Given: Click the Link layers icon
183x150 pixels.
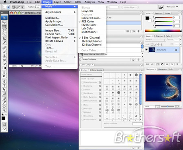Looking at the screenshot, I should pos(148,64).
